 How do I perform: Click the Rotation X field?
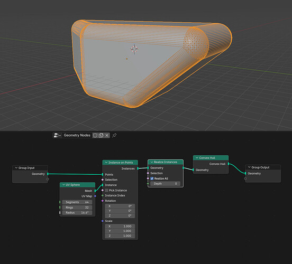click(120, 206)
